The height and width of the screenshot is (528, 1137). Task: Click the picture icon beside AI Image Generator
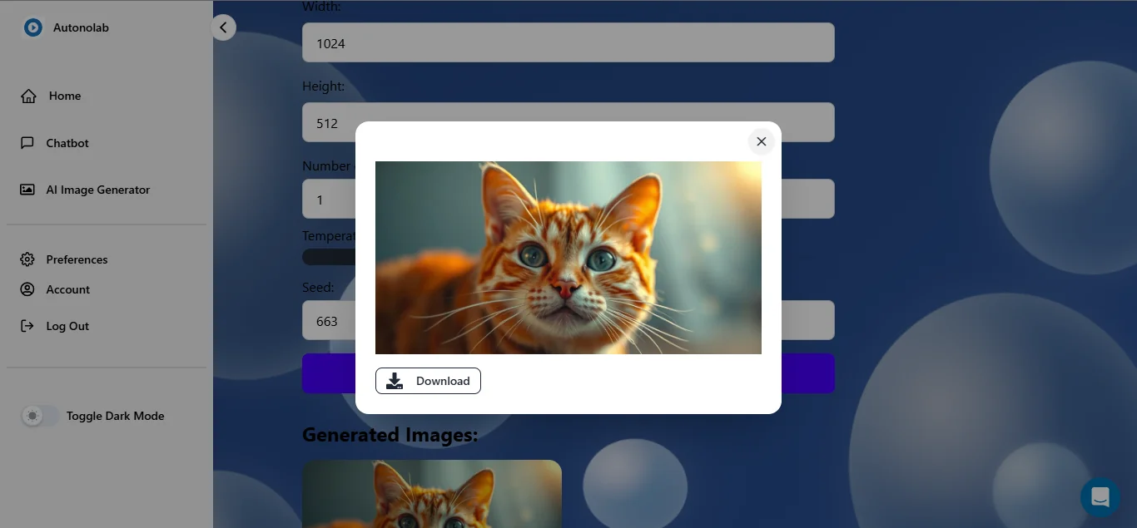[27, 190]
